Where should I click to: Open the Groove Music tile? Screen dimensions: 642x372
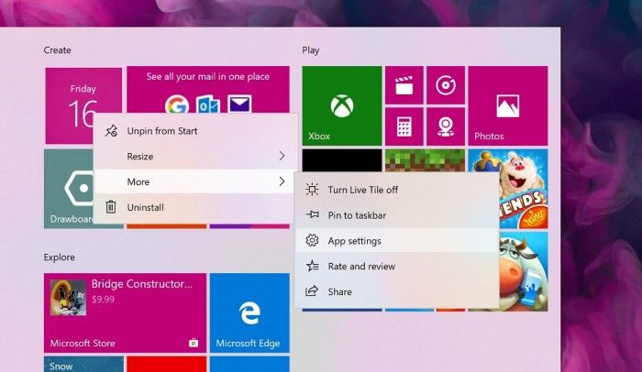(446, 86)
